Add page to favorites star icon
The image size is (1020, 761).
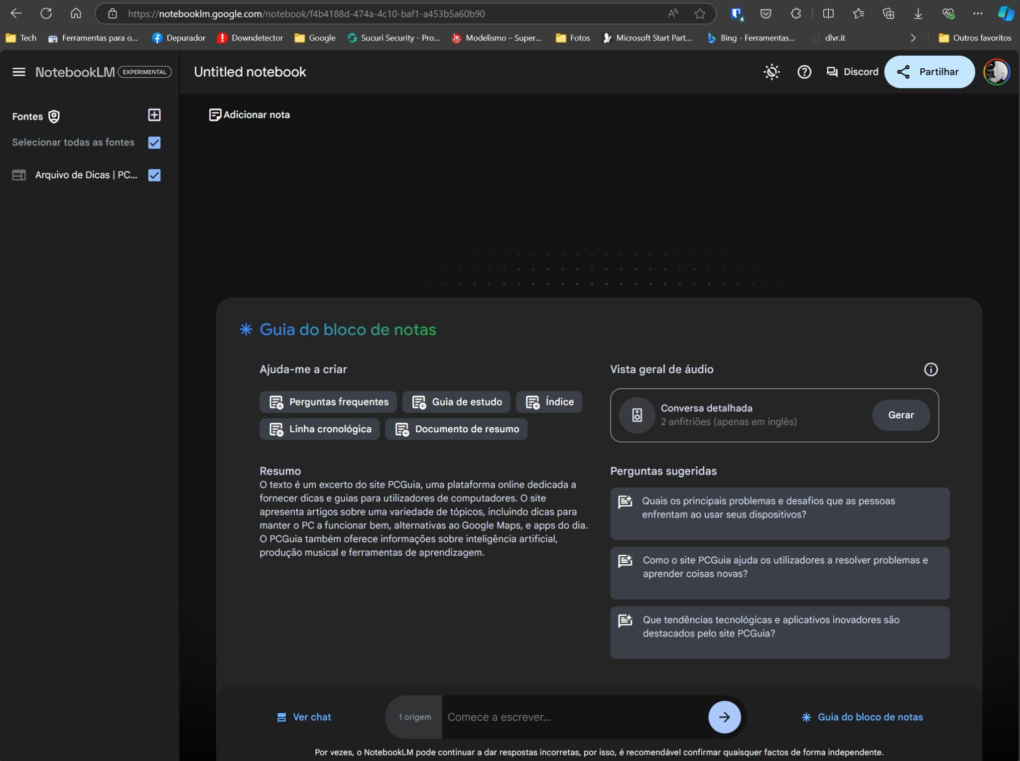(700, 13)
